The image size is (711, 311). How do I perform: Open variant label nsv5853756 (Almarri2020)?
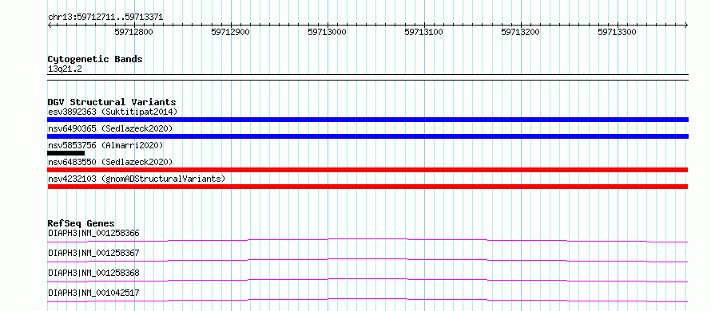tap(105, 145)
